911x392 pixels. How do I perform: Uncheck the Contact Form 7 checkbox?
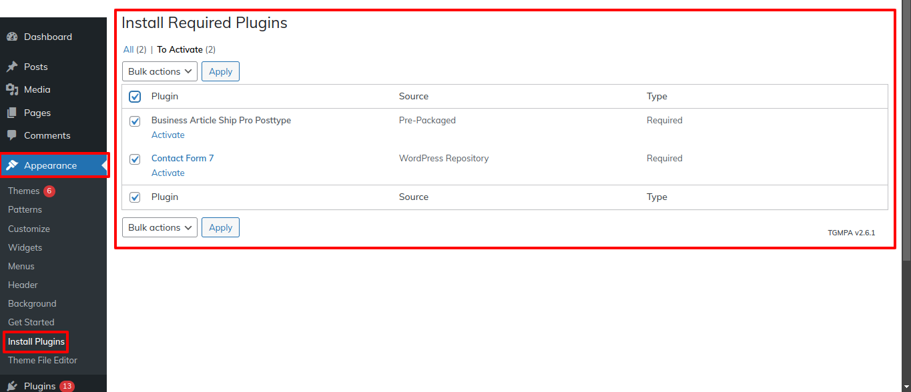[135, 159]
